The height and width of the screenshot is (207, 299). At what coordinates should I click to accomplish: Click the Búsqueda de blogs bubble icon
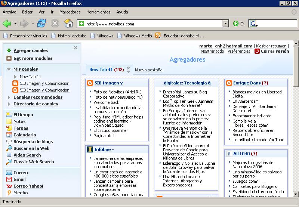tap(9, 142)
